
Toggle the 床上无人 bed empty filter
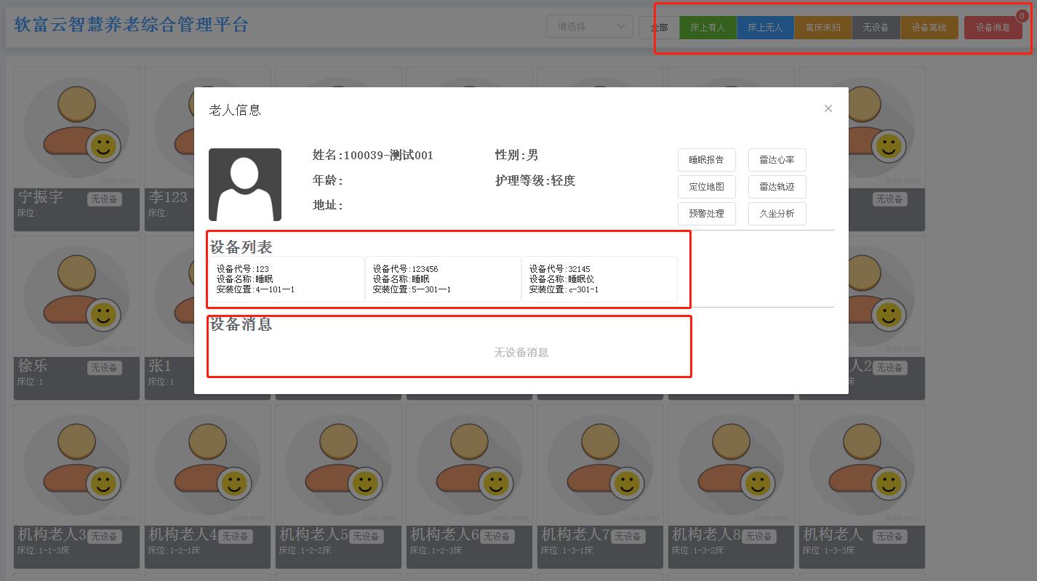coord(765,27)
